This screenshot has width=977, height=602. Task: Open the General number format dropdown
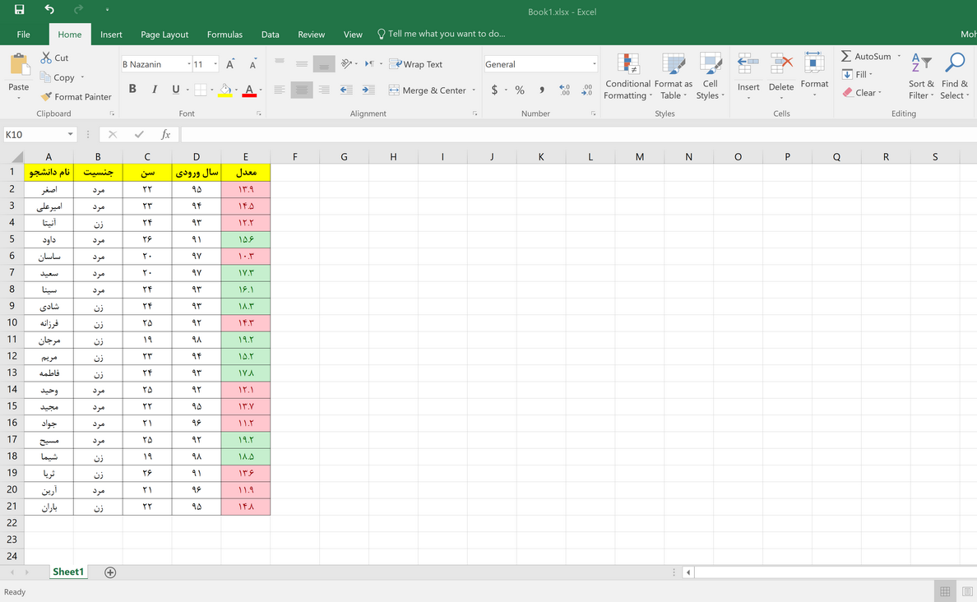pos(594,64)
